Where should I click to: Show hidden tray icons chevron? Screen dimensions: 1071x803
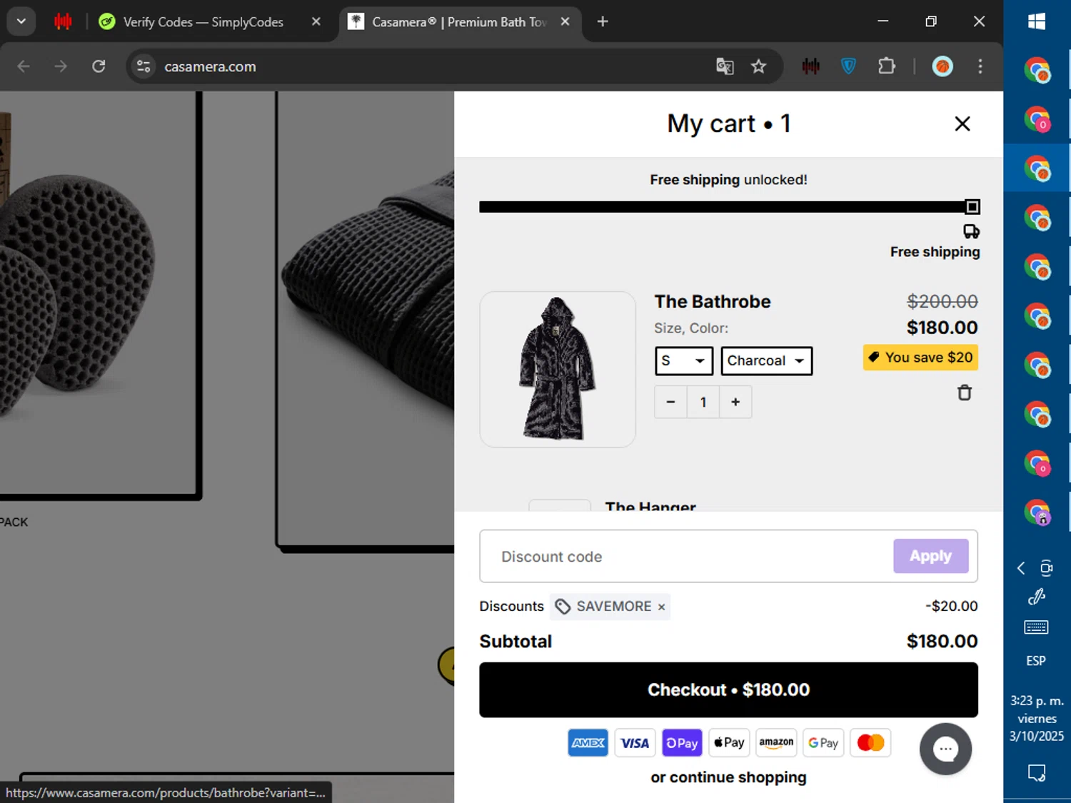(1021, 568)
